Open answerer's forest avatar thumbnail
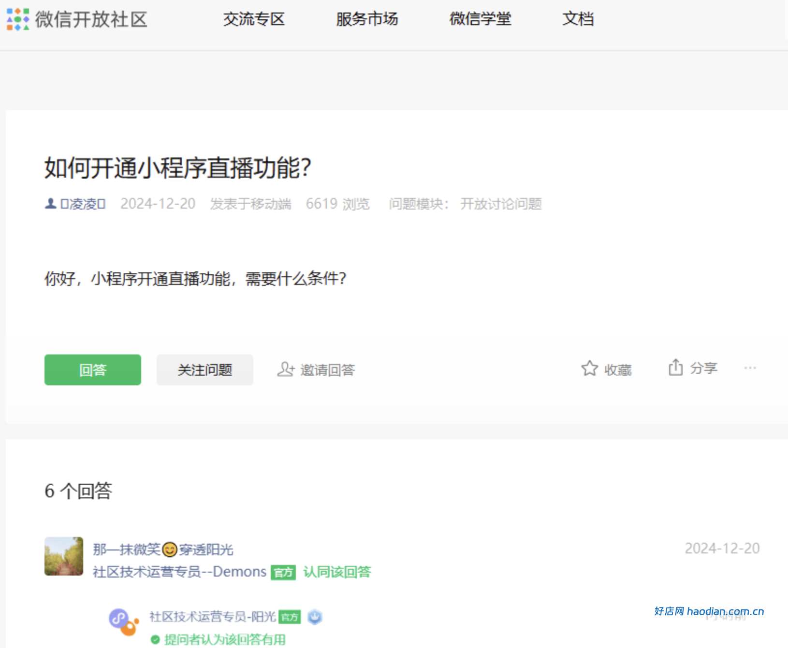 pos(64,556)
